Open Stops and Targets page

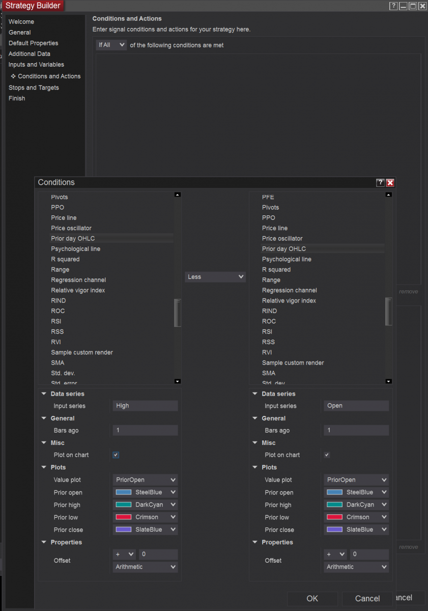pyautogui.click(x=34, y=88)
